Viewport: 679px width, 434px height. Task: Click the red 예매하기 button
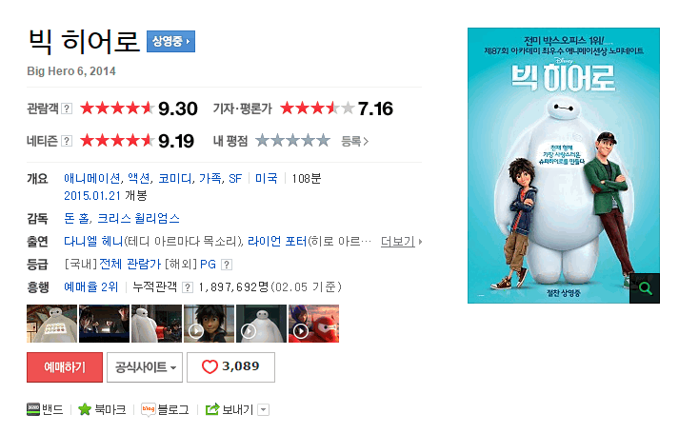click(65, 367)
